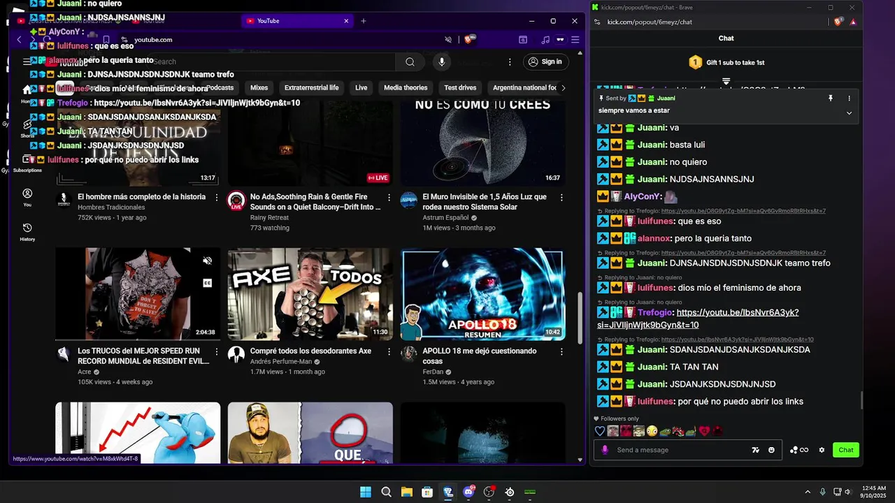This screenshot has height=503, width=895.
Task: Click the YouTube search magnifier button
Action: 410,61
